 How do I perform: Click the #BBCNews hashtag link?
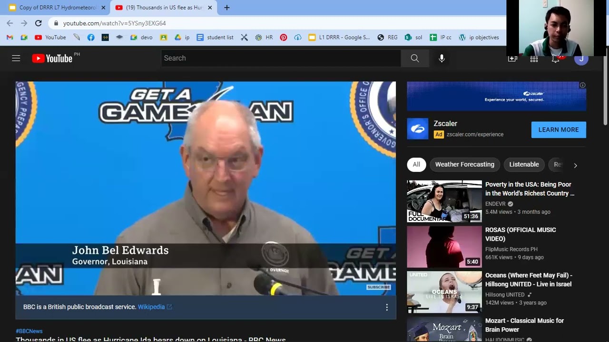pos(29,331)
